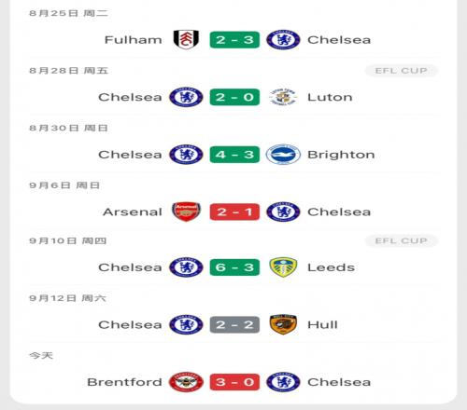Select the Brentford team name
The height and width of the screenshot is (410, 467).
point(124,382)
